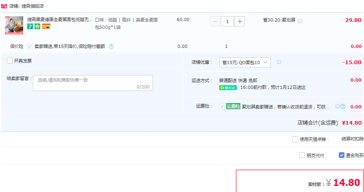The width and height of the screenshot is (364, 192).
Task: Enable 使用天猫点券 checkbox
Action: coord(295,139)
